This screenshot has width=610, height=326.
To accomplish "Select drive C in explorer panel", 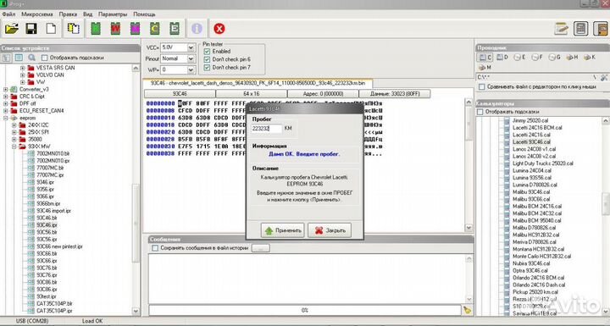I will [485, 58].
